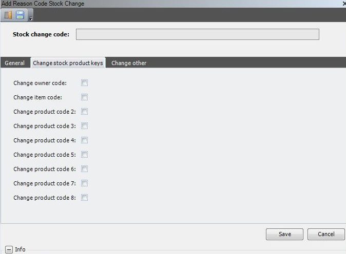Click in the Stock change code field

coord(198,34)
